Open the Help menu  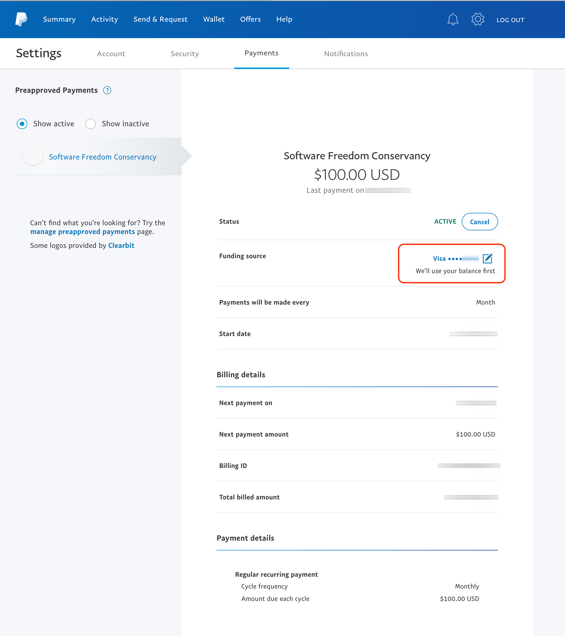284,19
